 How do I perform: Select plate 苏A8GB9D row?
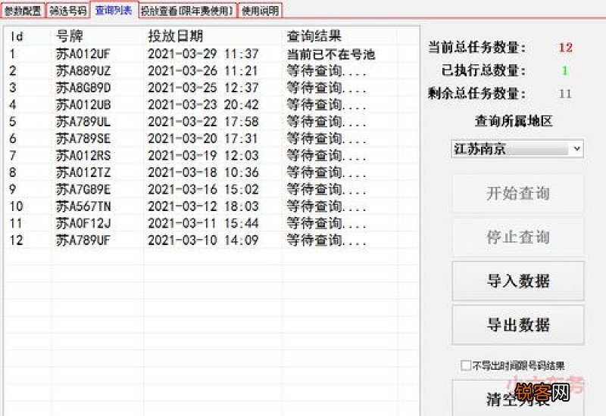point(213,88)
